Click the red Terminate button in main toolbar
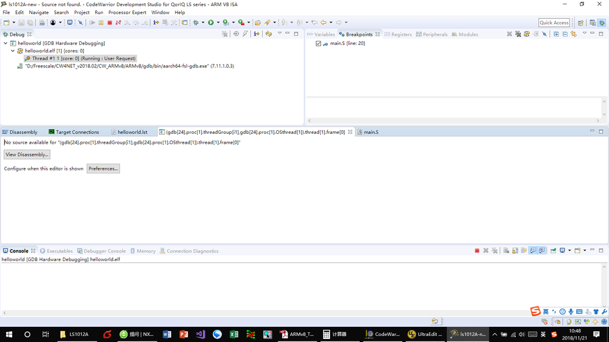609x342 pixels. pos(110,23)
